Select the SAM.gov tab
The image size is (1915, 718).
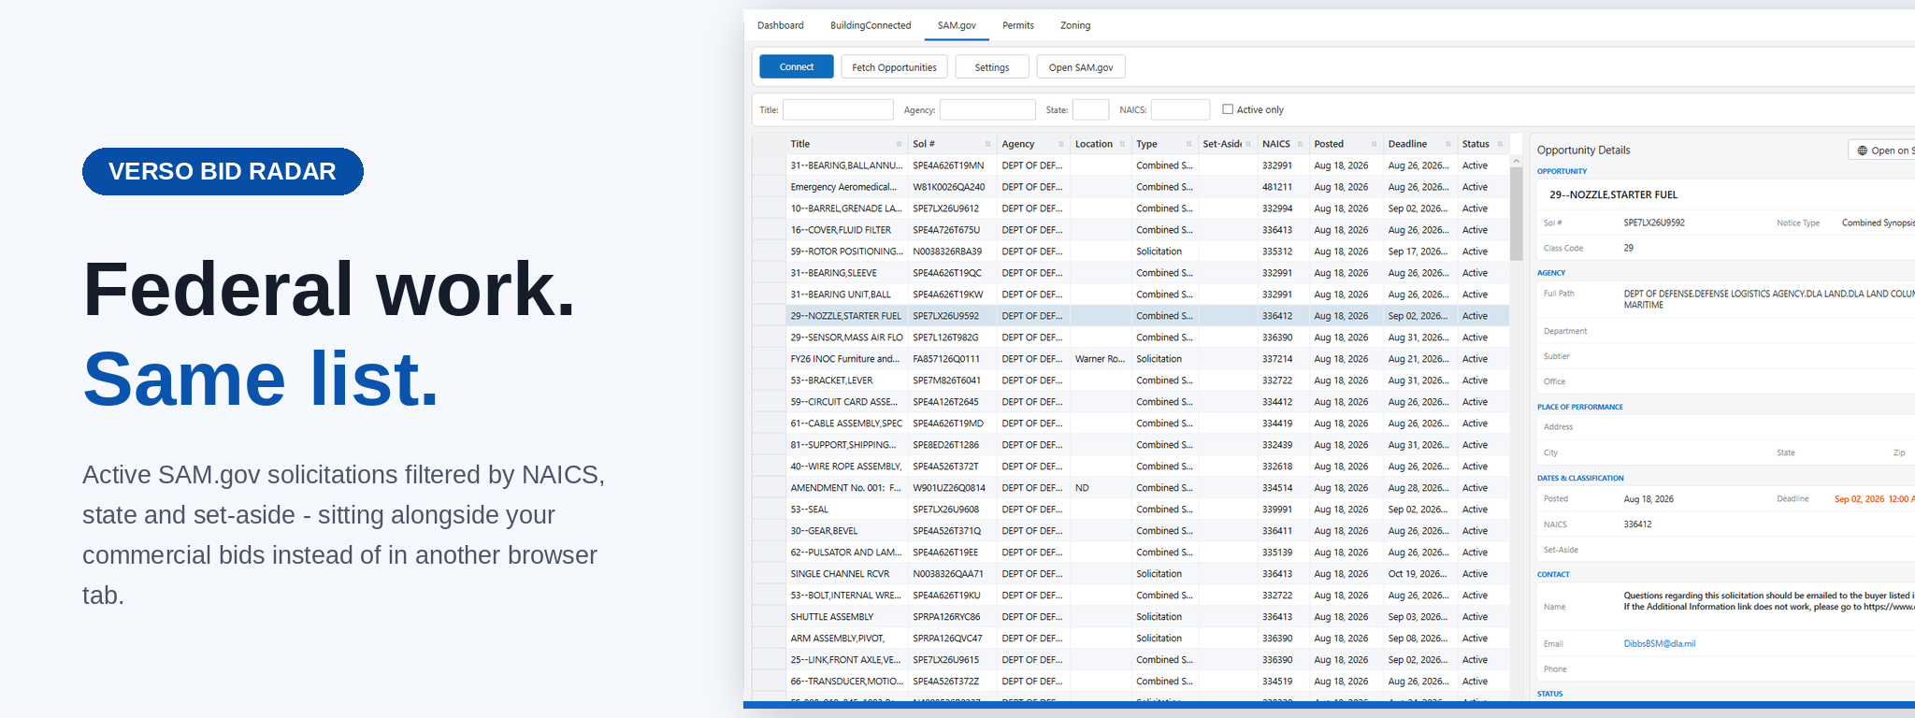pos(957,25)
